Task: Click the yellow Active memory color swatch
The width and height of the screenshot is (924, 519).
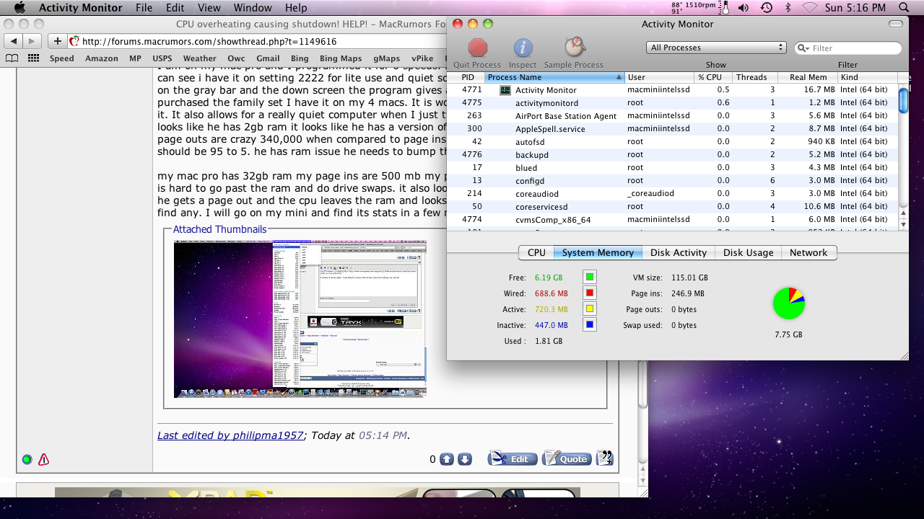Action: [590, 309]
